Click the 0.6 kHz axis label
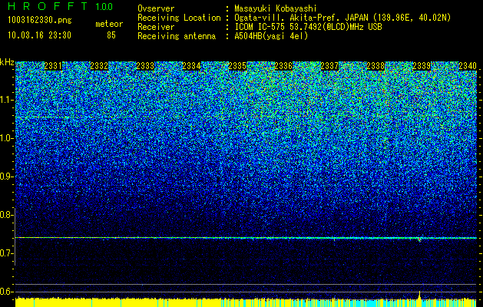The height and width of the screenshot is (307, 483). (6, 292)
